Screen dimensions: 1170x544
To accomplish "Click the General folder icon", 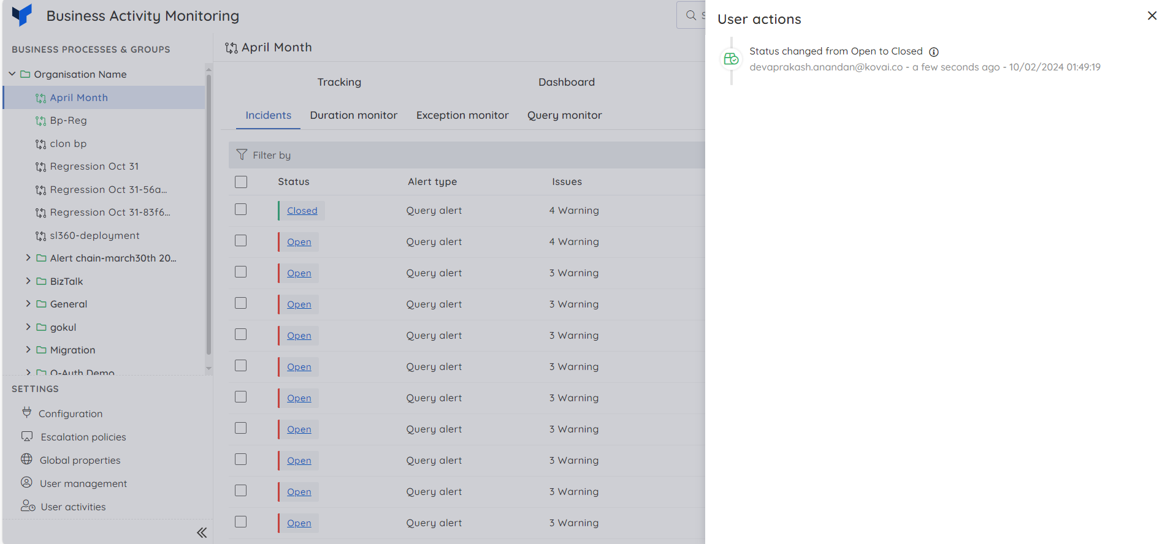I will (x=41, y=304).
